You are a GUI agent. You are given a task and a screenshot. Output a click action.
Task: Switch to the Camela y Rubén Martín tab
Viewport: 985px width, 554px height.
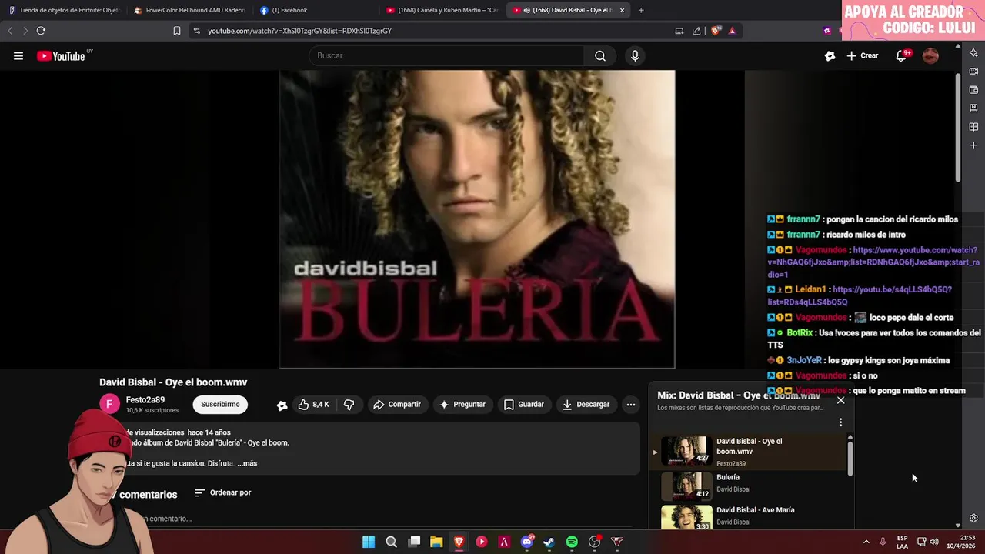click(x=442, y=10)
